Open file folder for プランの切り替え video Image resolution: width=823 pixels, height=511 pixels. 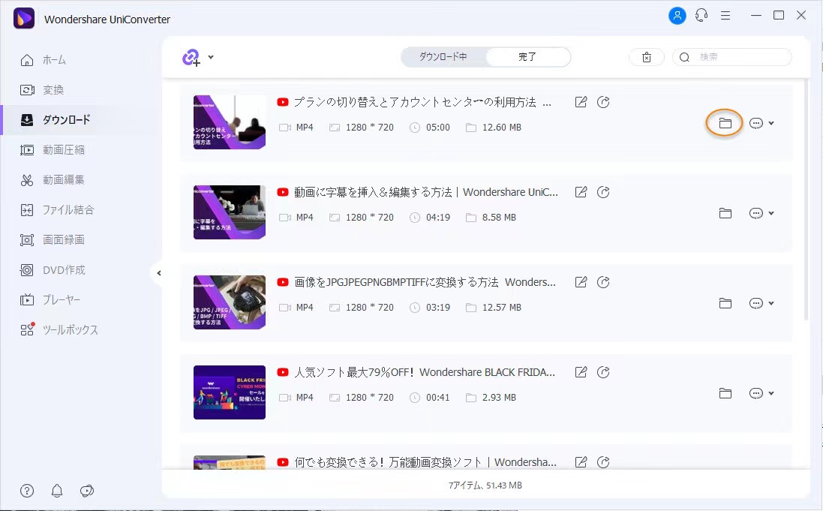[x=725, y=123]
